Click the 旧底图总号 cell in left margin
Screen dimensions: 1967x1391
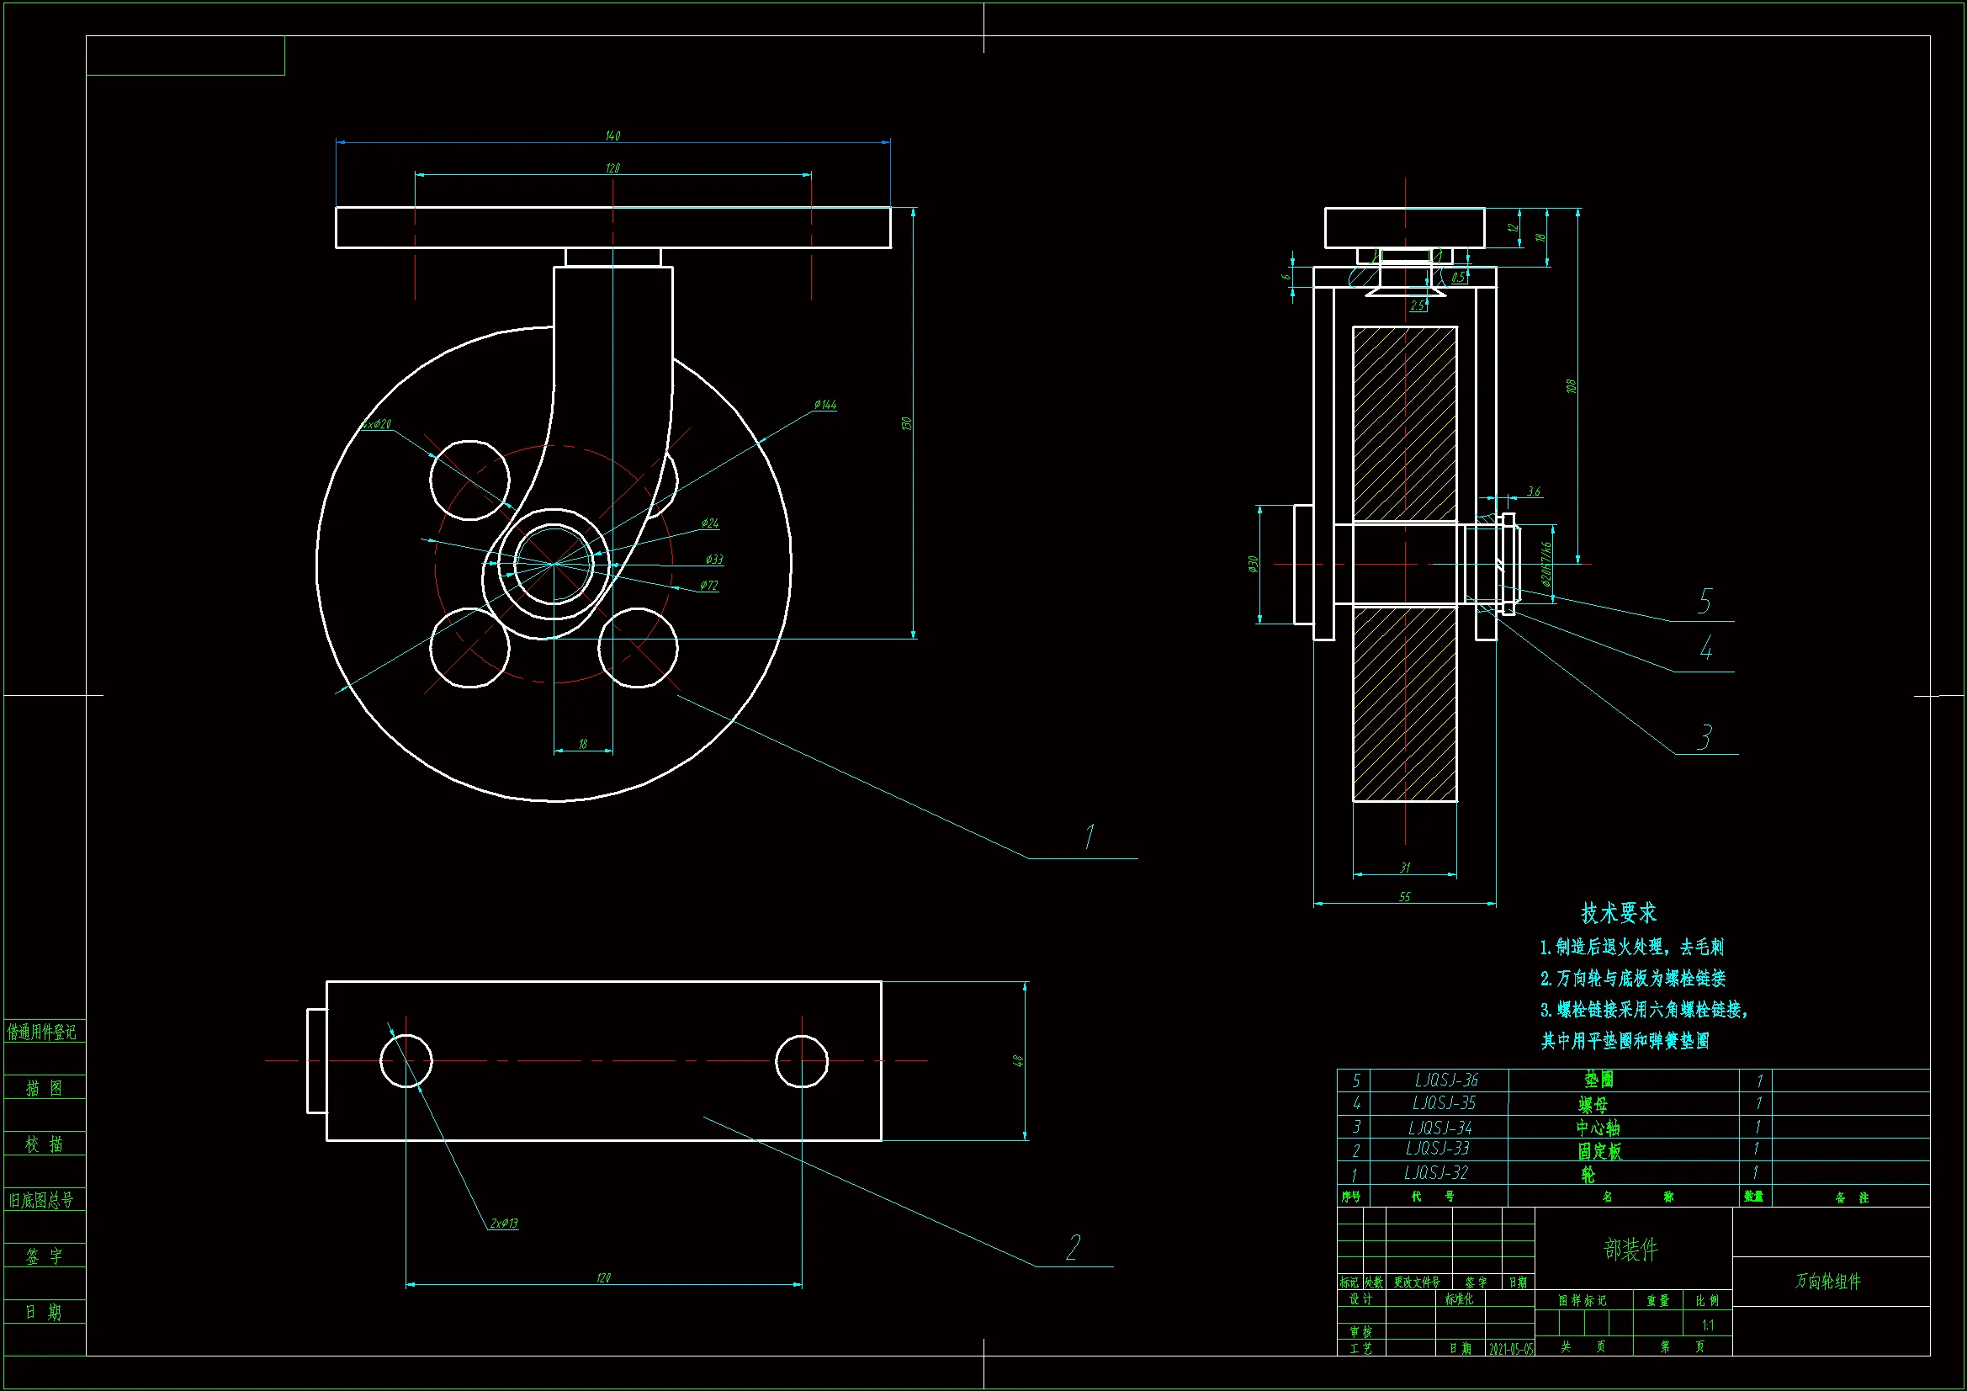coord(42,1200)
